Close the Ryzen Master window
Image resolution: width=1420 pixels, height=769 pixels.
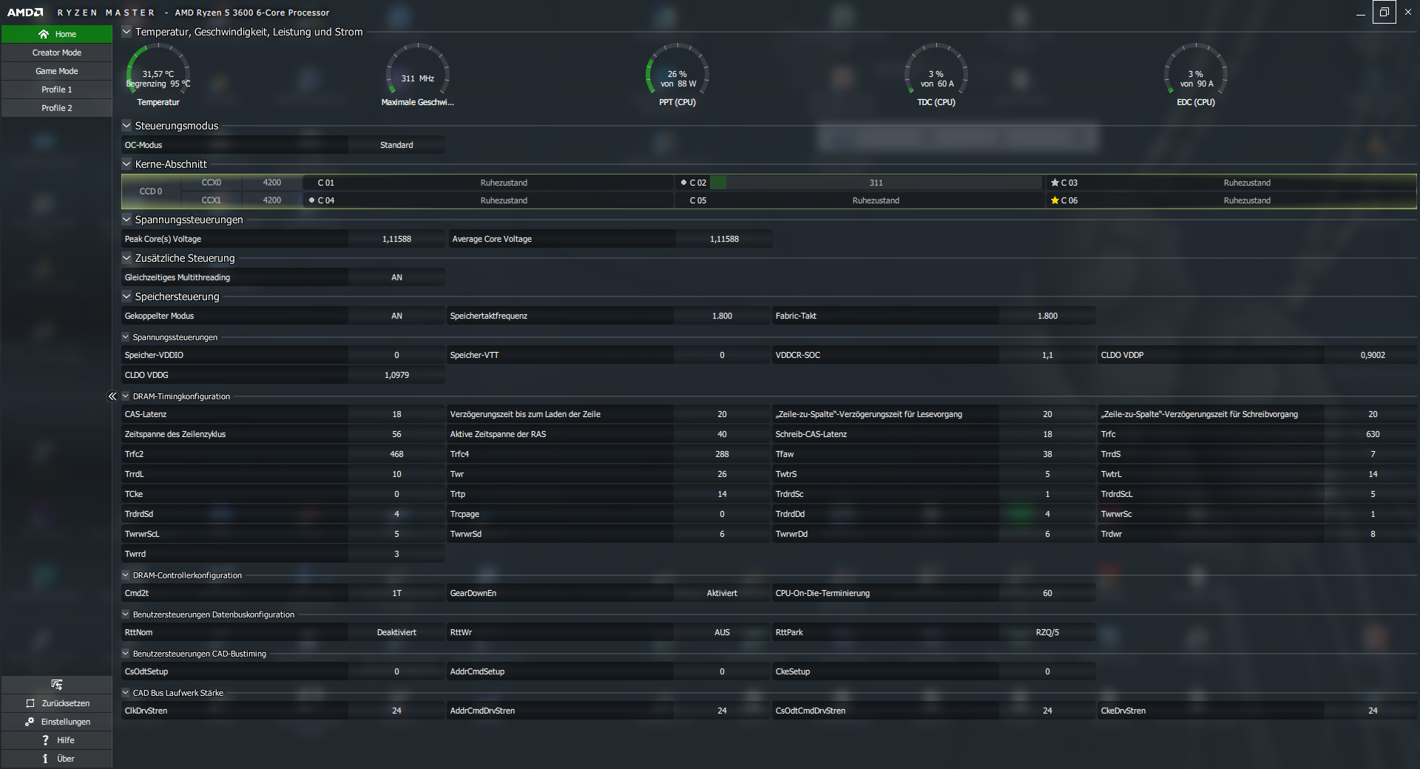click(x=1408, y=13)
